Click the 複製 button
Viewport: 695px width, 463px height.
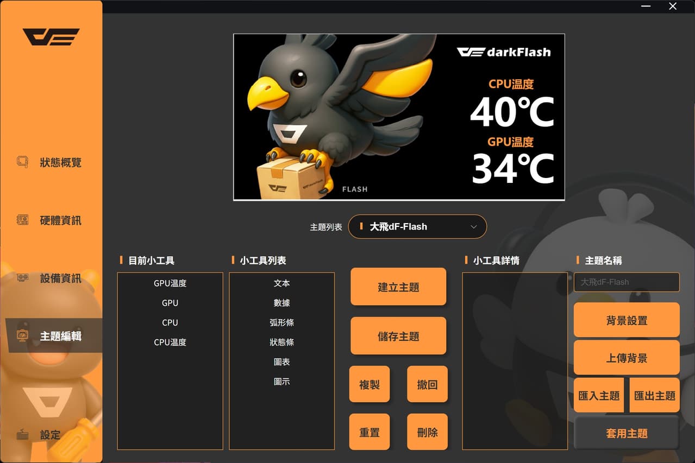[x=370, y=384]
